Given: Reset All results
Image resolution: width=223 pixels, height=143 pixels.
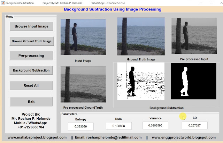Looking at the screenshot, I should pos(31,86).
